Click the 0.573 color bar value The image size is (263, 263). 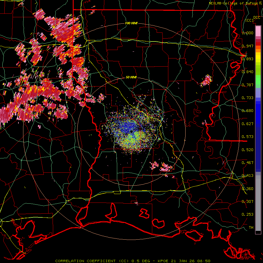pyautogui.click(x=248, y=137)
